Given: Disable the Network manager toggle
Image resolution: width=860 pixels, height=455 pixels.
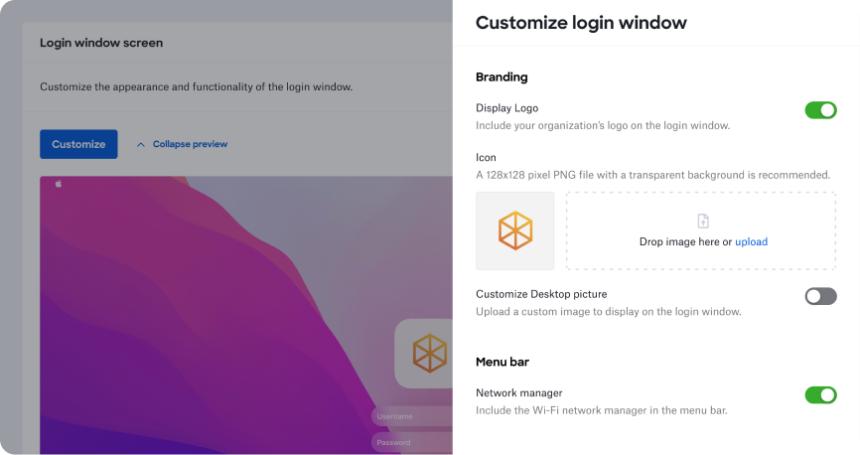Looking at the screenshot, I should (x=820, y=395).
